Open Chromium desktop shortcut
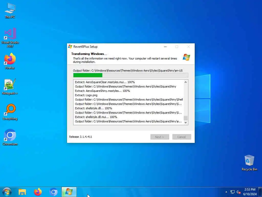This screenshot has height=197, width=262. 10,137
